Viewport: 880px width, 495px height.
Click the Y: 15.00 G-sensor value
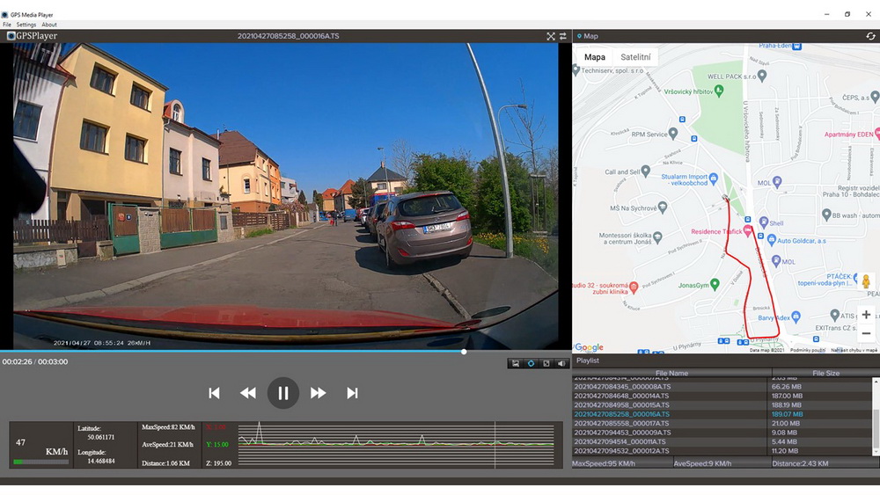217,445
